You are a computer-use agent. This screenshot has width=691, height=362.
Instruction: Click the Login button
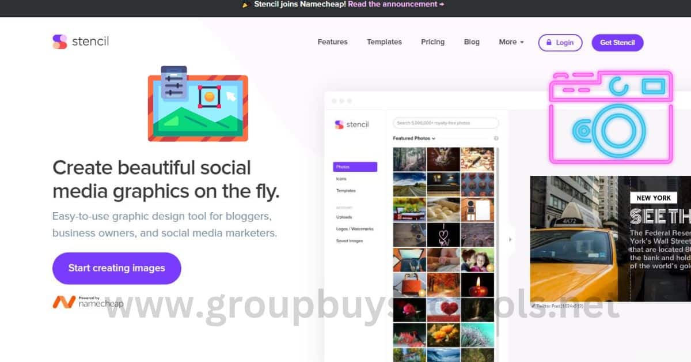(x=560, y=43)
